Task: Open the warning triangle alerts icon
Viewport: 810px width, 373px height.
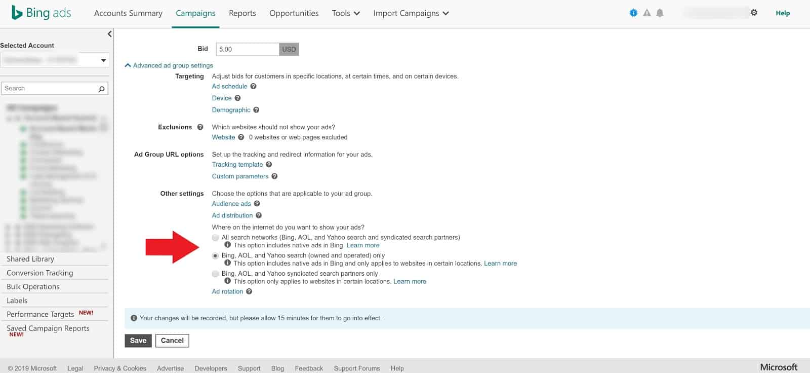Action: click(647, 13)
